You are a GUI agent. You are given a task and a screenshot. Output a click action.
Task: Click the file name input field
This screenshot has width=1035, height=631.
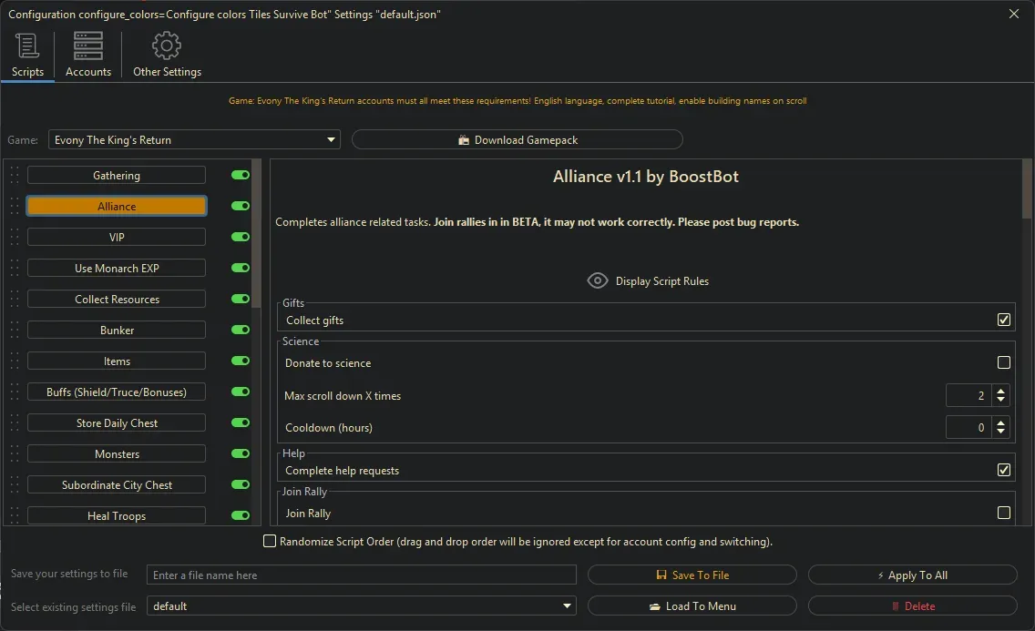point(362,575)
